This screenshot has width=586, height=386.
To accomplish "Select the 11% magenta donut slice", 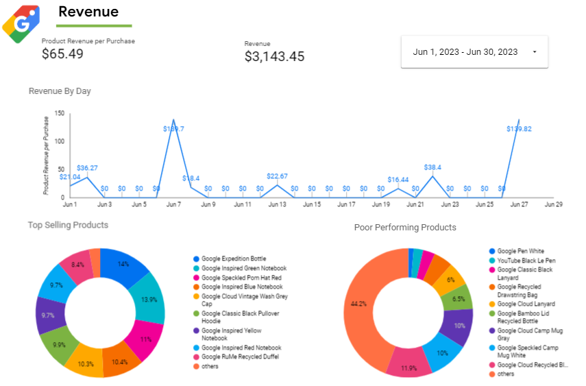I will (146, 339).
